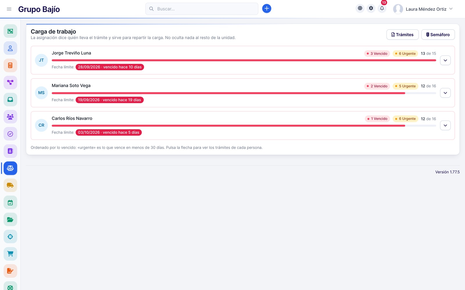The width and height of the screenshot is (465, 290).
Task: Open the circled checkmark sidebar icon
Action: 10,134
